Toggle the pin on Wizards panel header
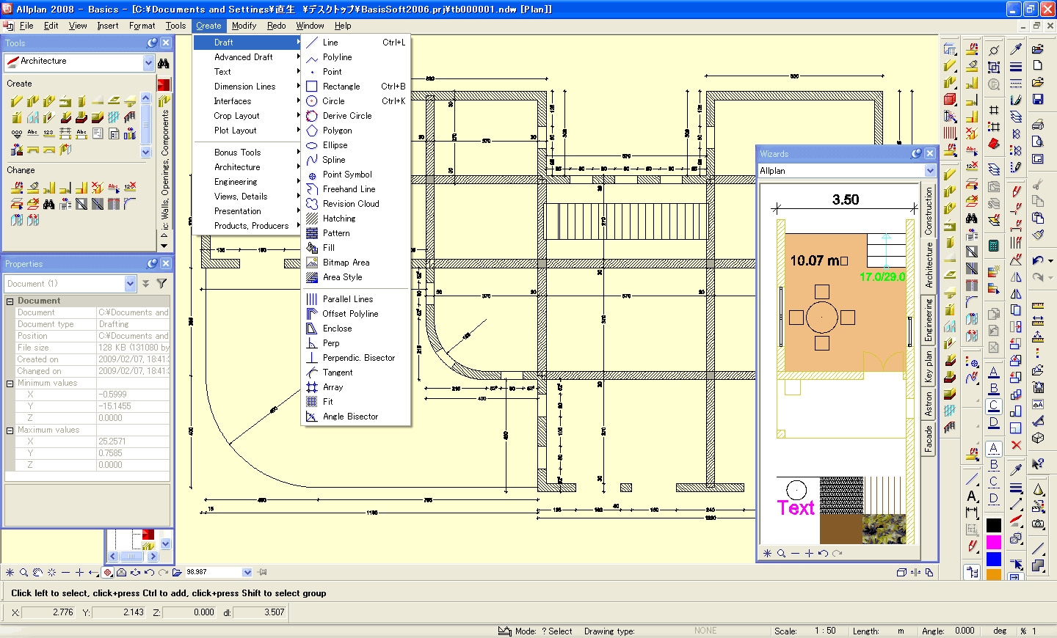This screenshot has height=638, width=1057. pos(916,154)
